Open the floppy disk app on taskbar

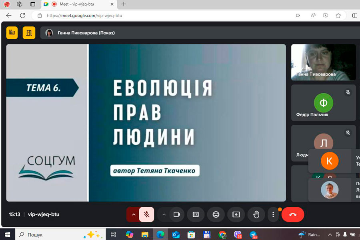coord(207,234)
